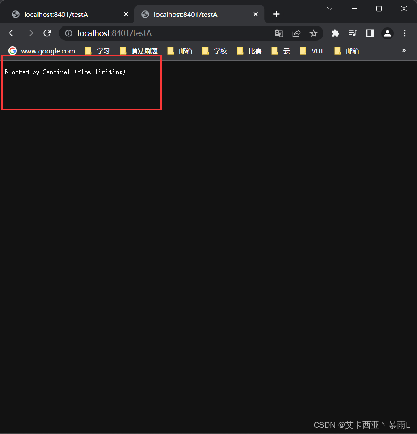This screenshot has width=417, height=434.
Task: Open the Extensions puzzle icon
Action: pyautogui.click(x=335, y=33)
